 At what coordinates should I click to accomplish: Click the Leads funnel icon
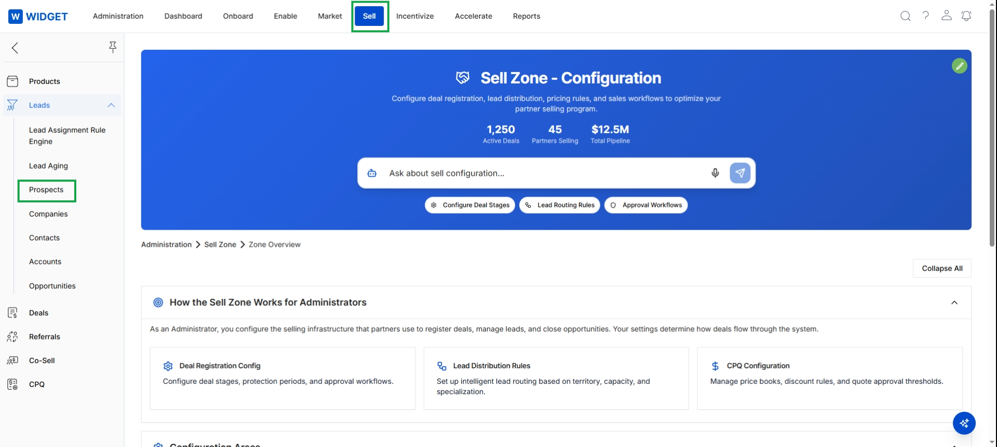coord(12,105)
